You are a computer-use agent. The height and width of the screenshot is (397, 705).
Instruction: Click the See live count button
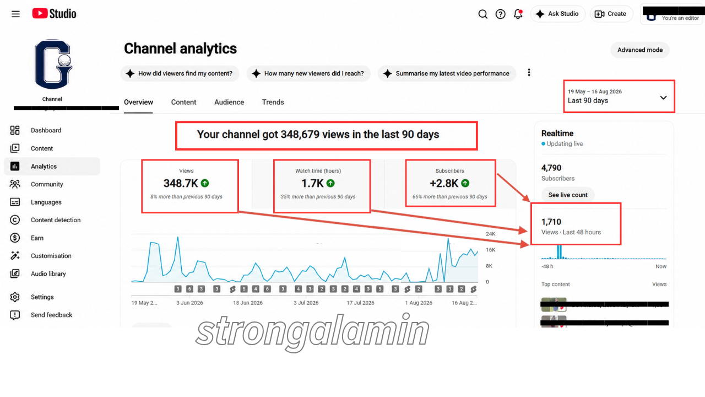pos(568,195)
